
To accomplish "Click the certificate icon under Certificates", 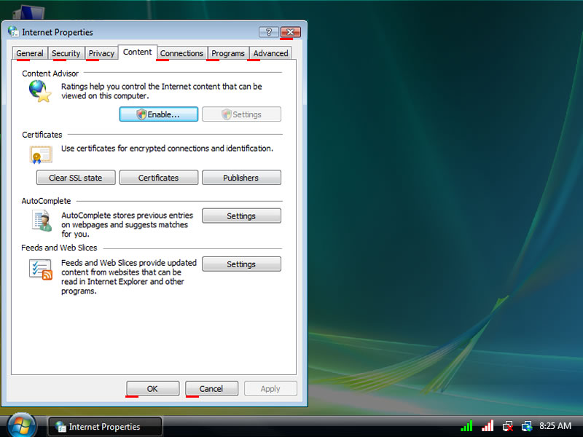I will click(x=40, y=154).
